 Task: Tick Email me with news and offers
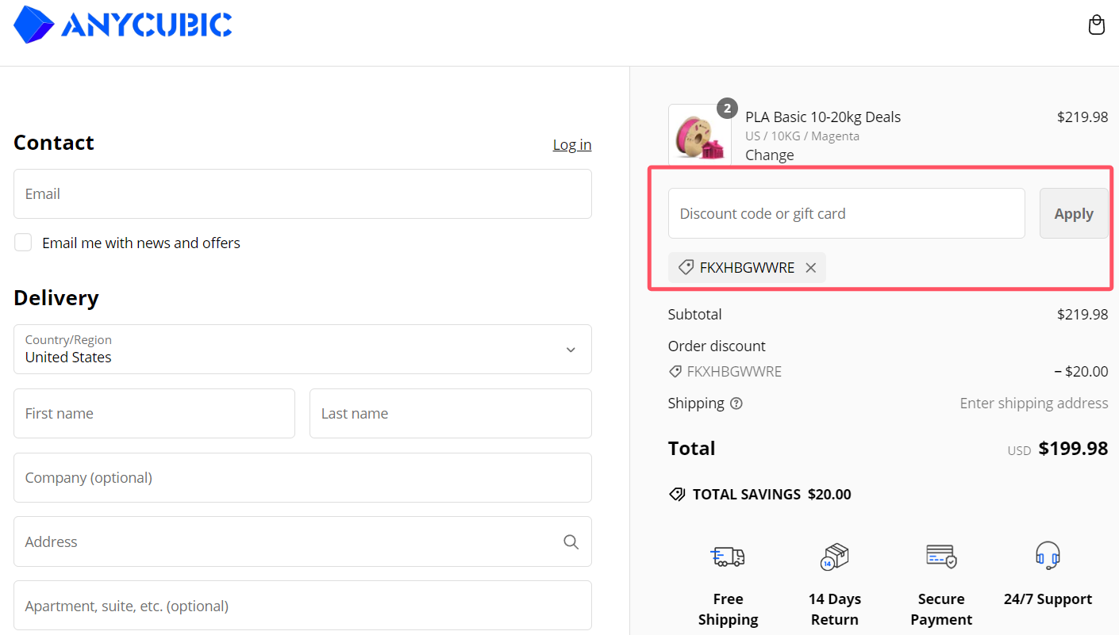point(23,243)
